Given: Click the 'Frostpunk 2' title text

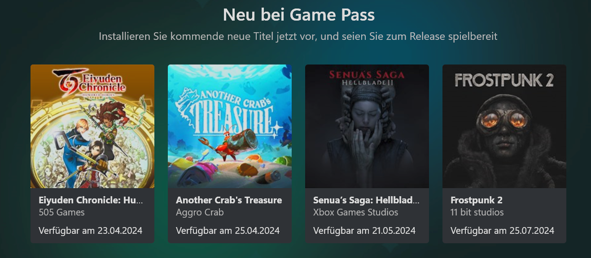Looking at the screenshot, I should coord(477,200).
